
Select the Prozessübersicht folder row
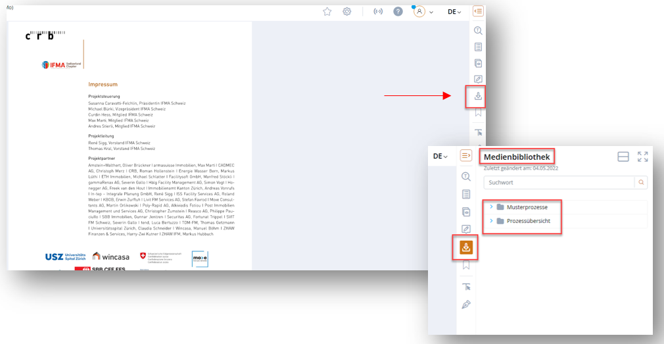click(566, 221)
